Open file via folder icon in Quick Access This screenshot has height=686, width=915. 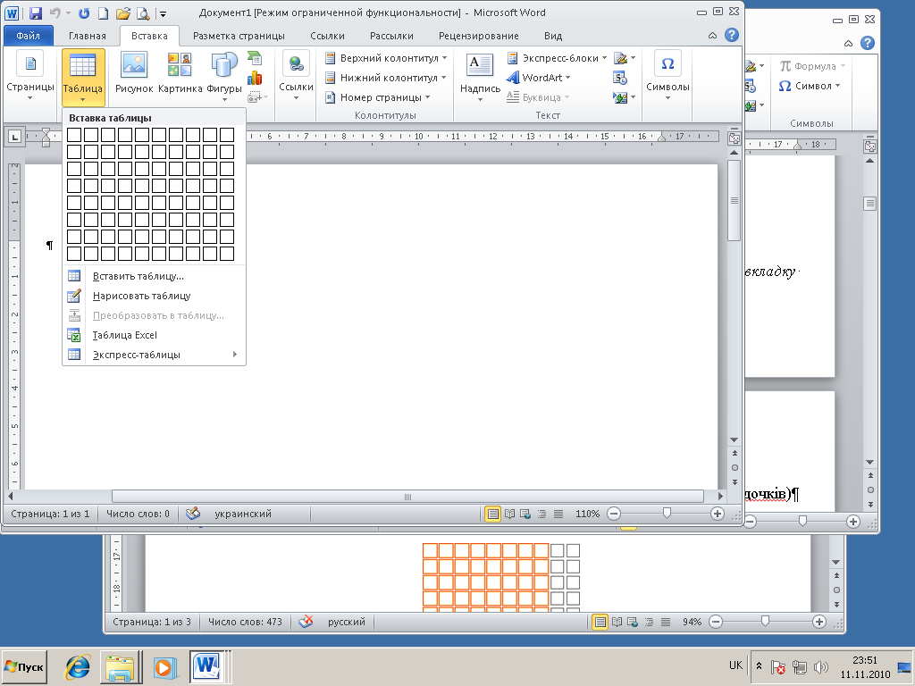pos(122,13)
